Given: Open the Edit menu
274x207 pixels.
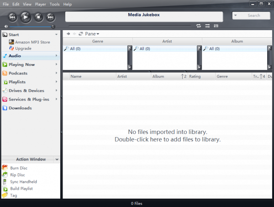Looking at the screenshot, I should (x=16, y=4).
